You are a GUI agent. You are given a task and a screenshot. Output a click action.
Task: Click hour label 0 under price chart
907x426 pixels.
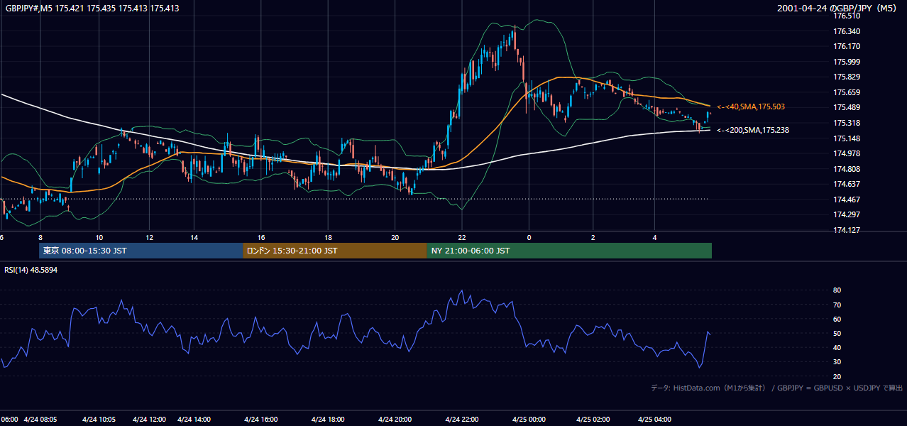[x=529, y=238]
